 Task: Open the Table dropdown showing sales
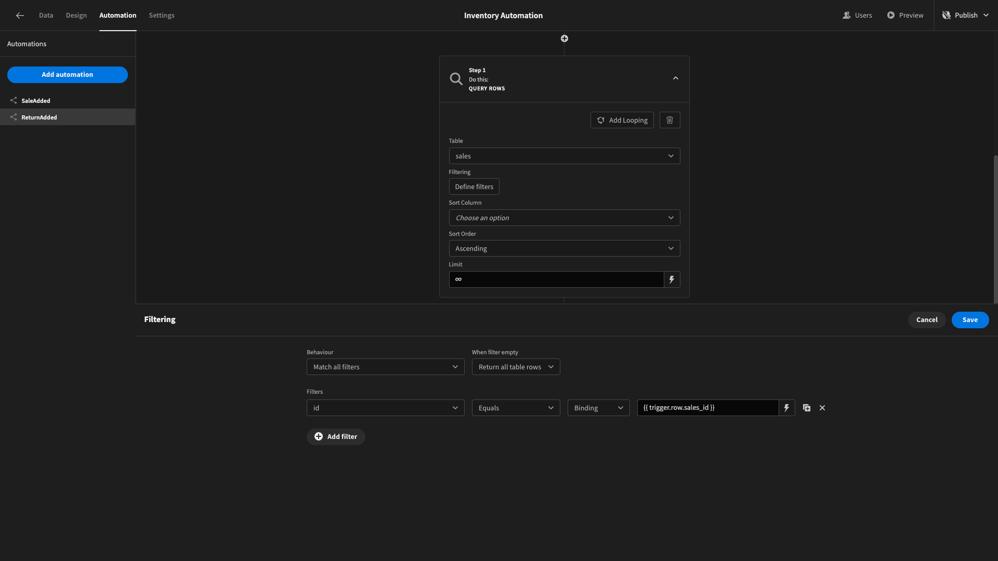[x=564, y=156]
